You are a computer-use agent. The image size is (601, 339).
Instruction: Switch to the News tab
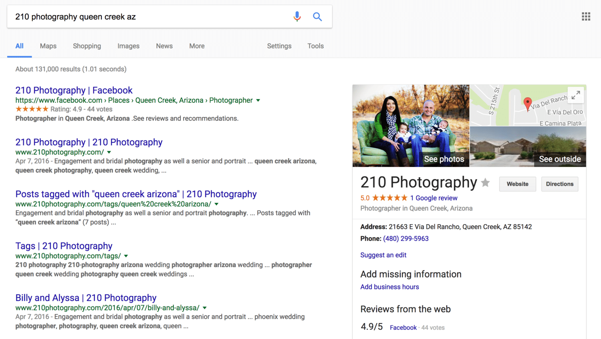coord(164,46)
